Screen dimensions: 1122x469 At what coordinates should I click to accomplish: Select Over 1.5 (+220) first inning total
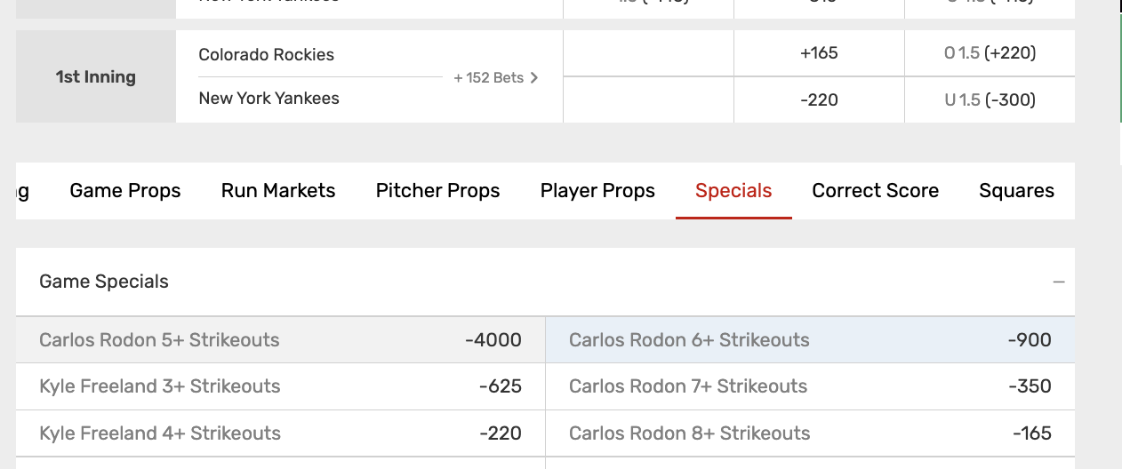pyautogui.click(x=990, y=53)
